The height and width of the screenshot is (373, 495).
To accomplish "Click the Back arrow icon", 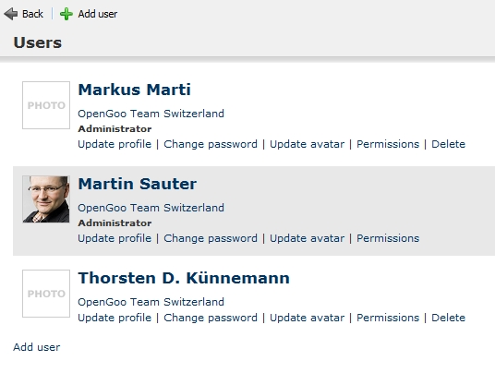I will [x=11, y=14].
